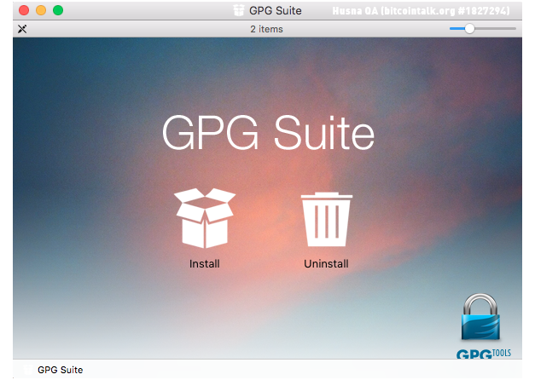Open the Install package icon
This screenshot has height=380, width=535.
point(205,218)
